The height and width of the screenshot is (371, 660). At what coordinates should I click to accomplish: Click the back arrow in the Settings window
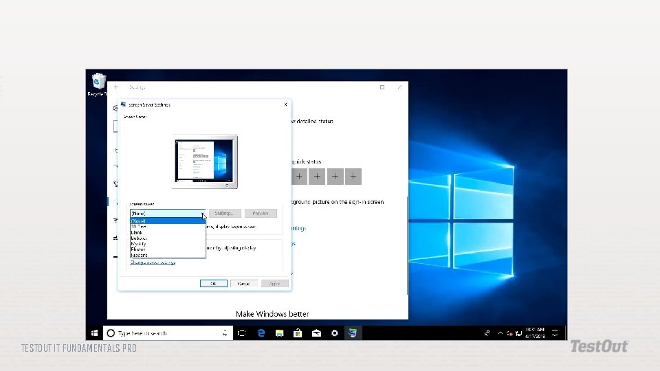116,87
